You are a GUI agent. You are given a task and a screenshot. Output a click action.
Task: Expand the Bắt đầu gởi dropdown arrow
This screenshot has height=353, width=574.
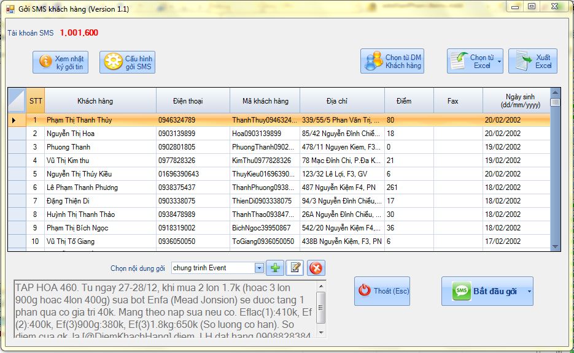click(x=529, y=291)
